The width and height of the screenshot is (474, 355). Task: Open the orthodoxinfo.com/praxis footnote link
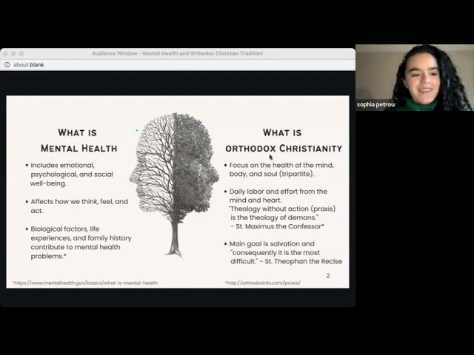(x=263, y=283)
